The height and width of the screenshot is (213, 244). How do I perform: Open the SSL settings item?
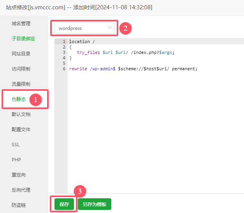point(16,145)
